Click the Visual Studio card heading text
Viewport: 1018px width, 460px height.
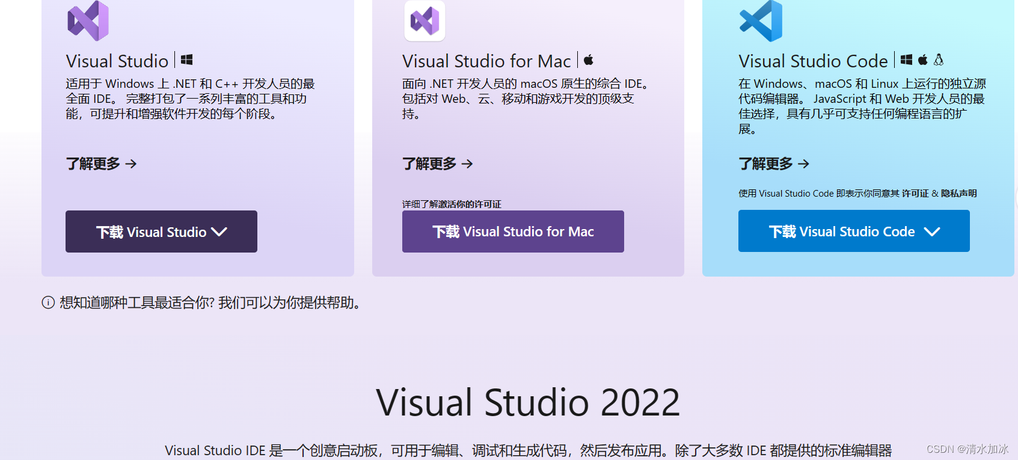[x=117, y=61]
